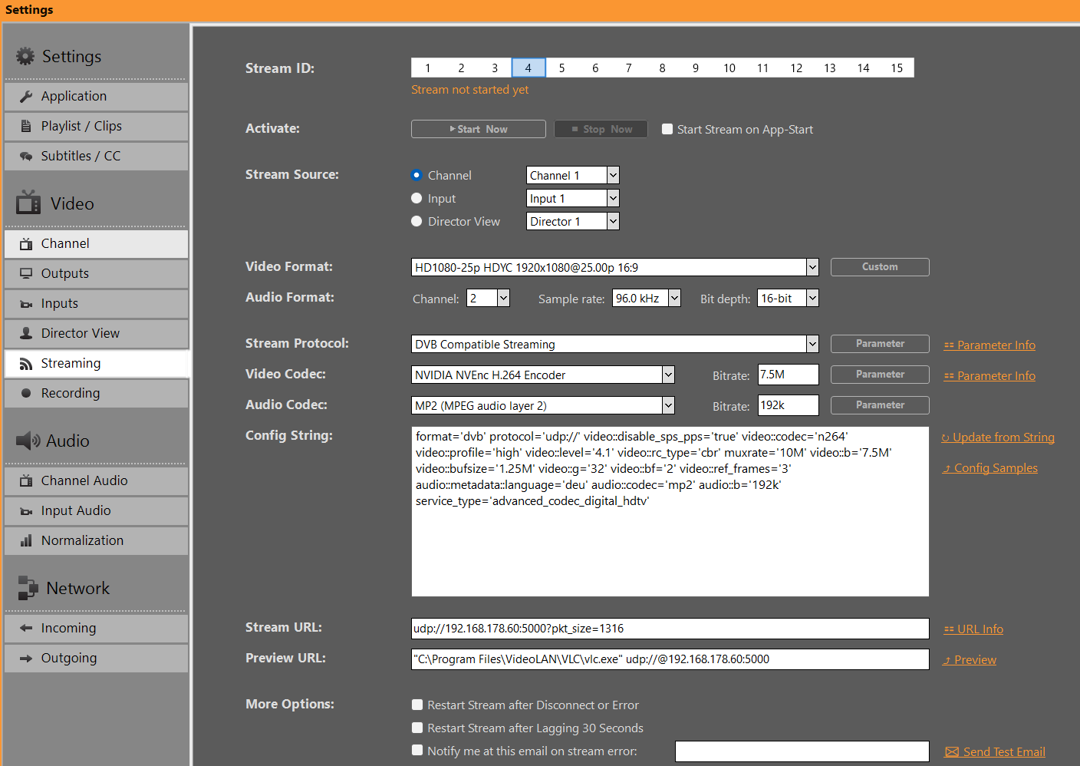1080x766 pixels.
Task: Open the Sample rate dropdown
Action: tap(674, 298)
